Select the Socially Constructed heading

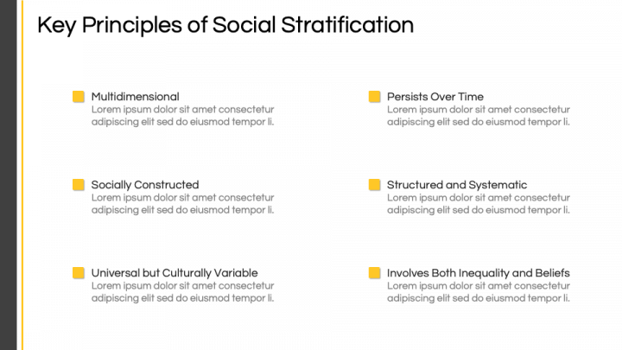[145, 185]
